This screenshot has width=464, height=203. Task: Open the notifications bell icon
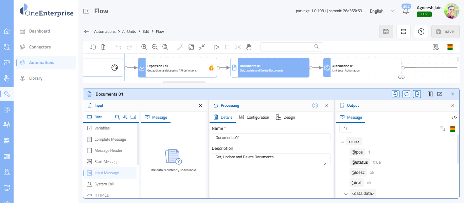tap(406, 11)
